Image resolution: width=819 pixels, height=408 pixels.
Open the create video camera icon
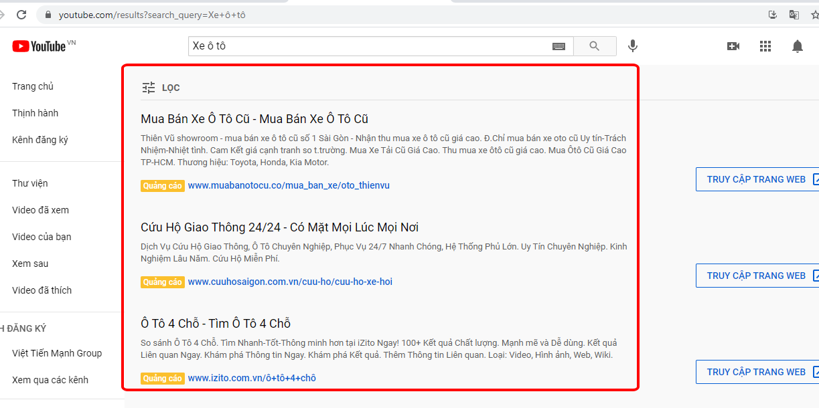pos(733,46)
